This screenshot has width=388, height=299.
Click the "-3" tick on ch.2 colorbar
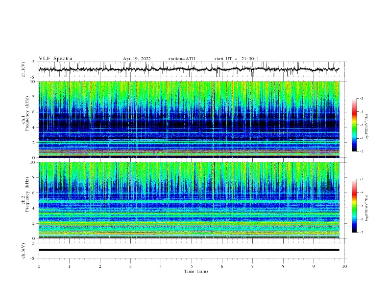362,179
